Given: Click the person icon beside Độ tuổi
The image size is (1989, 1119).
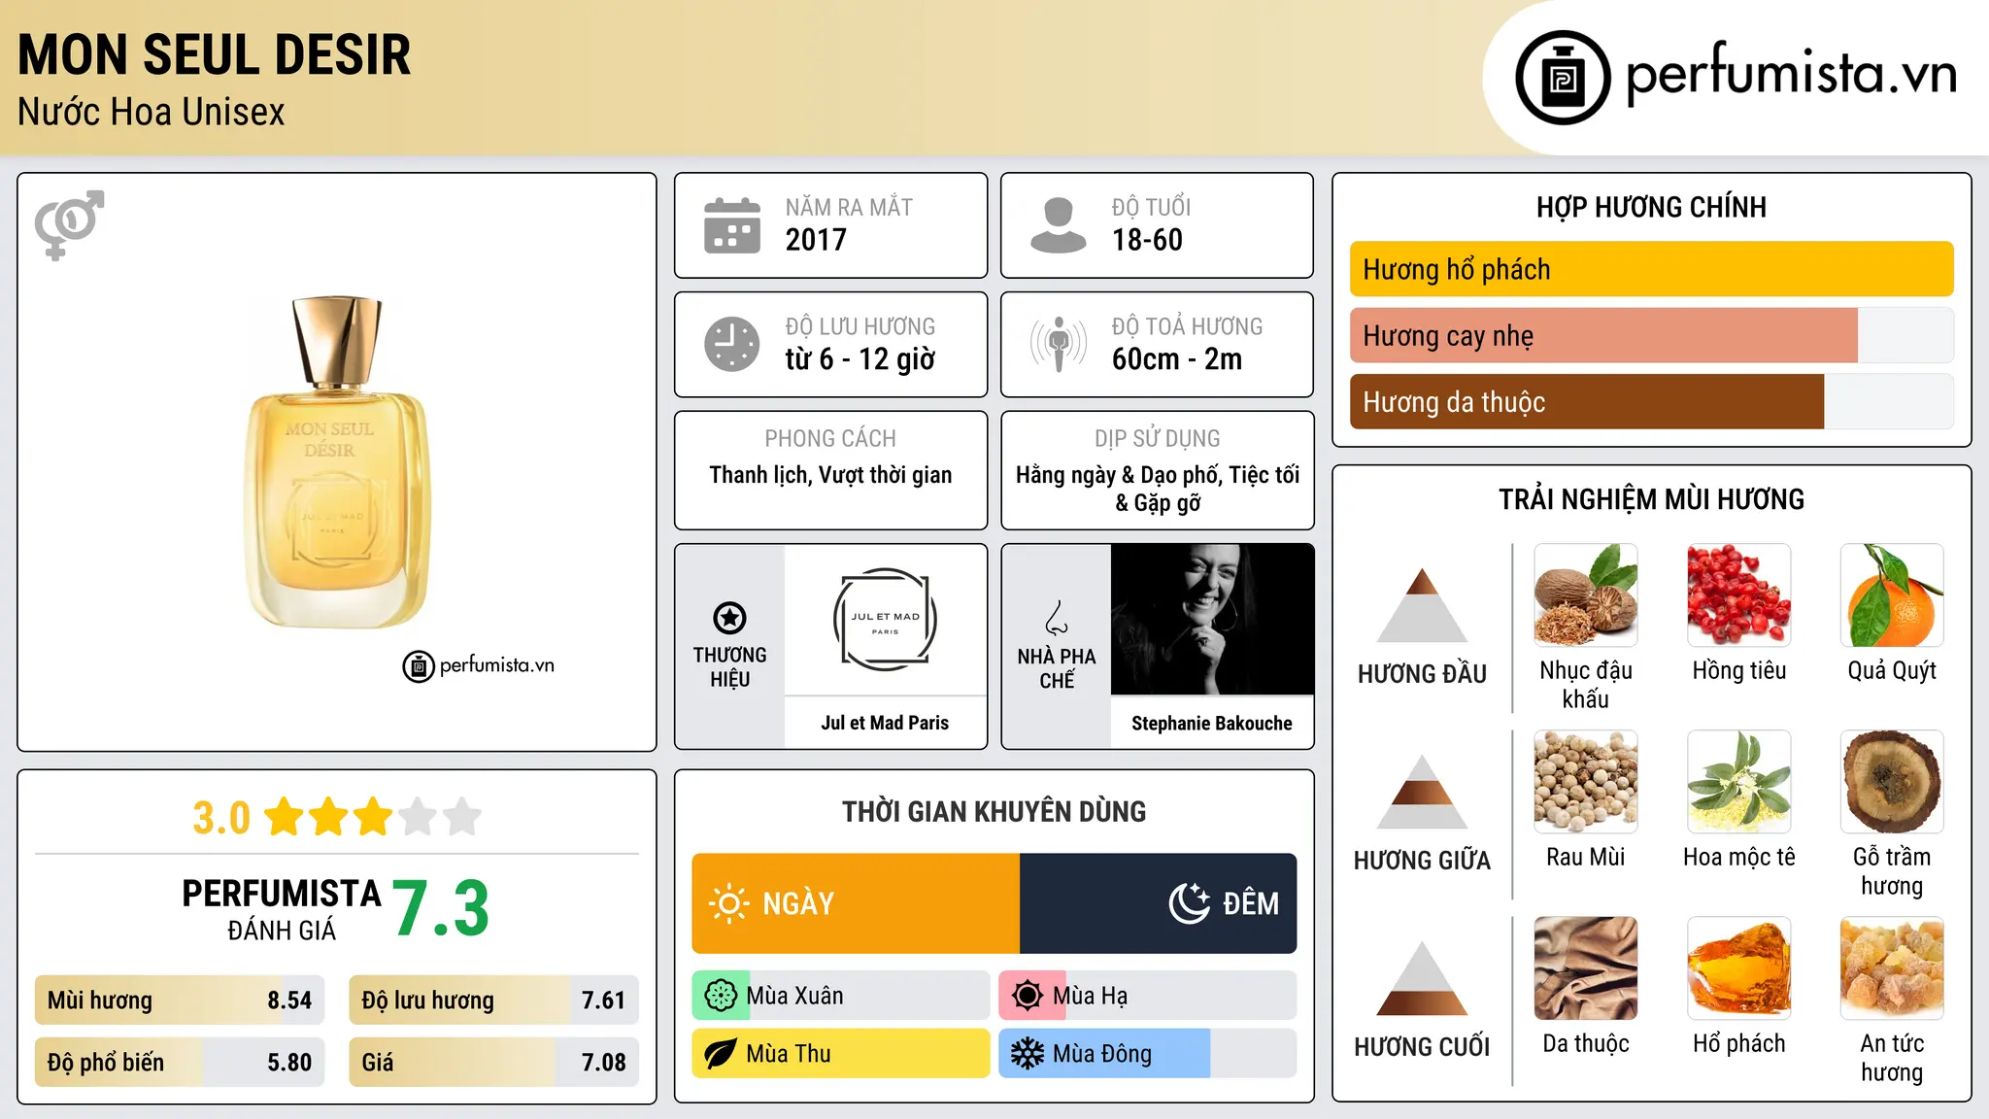Looking at the screenshot, I should (x=1058, y=225).
